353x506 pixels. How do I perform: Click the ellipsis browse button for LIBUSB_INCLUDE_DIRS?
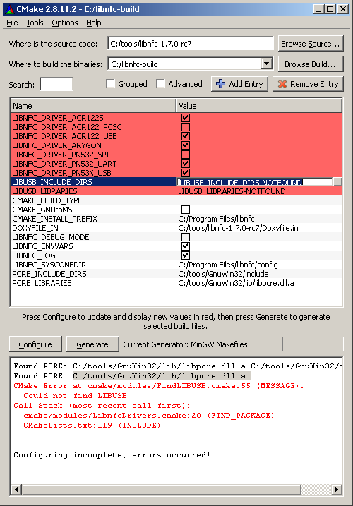(x=337, y=182)
